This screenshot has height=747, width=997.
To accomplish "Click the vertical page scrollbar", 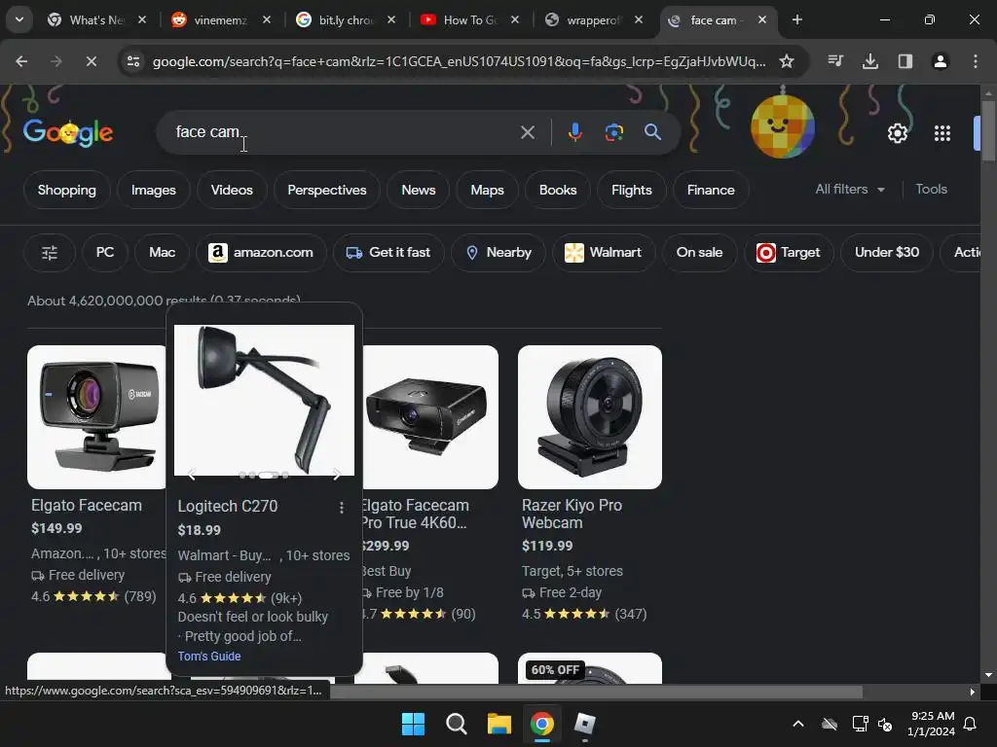I will tap(987, 130).
